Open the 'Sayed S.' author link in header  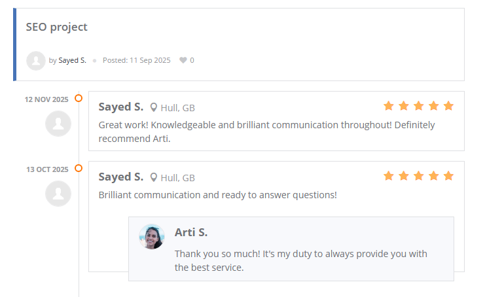pos(72,60)
